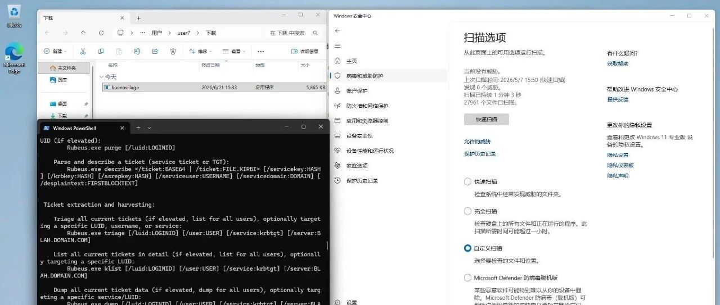Screen dimensions: 720x305
Task: Click the Delete trash icon in Explorer toolbar
Action: [x=173, y=51]
